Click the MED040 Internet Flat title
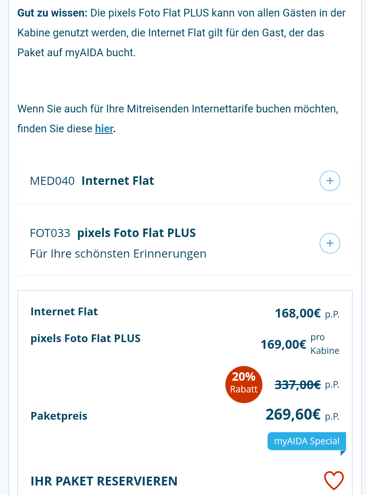The image size is (367, 495). click(117, 181)
